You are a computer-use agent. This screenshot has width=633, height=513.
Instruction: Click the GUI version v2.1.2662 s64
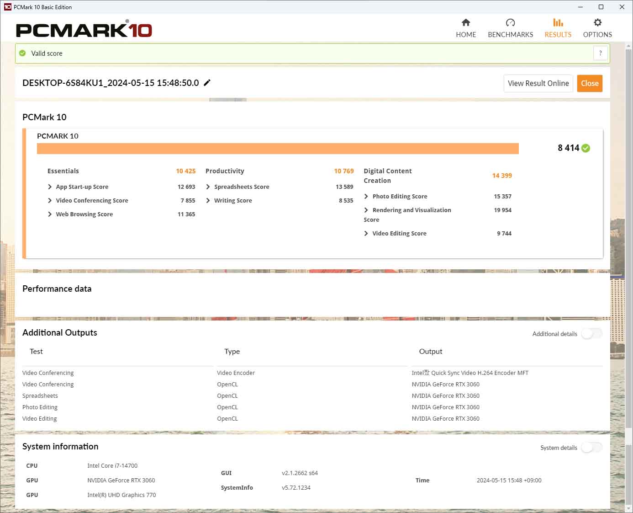pyautogui.click(x=300, y=473)
